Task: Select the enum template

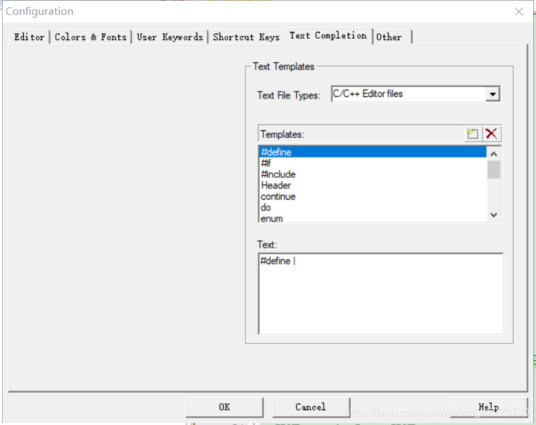Action: click(373, 219)
